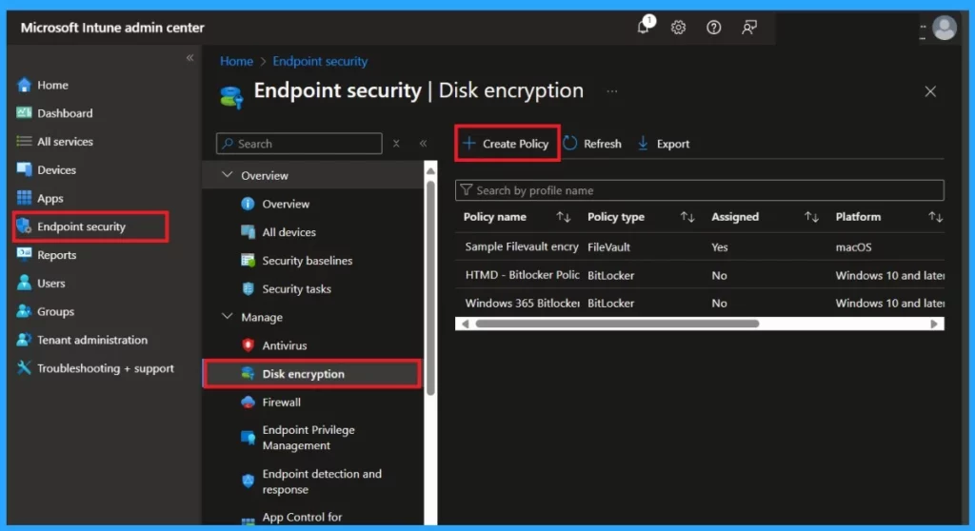Click the horizontal table scrollbar thumb
Image resolution: width=975 pixels, height=531 pixels.
click(x=617, y=324)
